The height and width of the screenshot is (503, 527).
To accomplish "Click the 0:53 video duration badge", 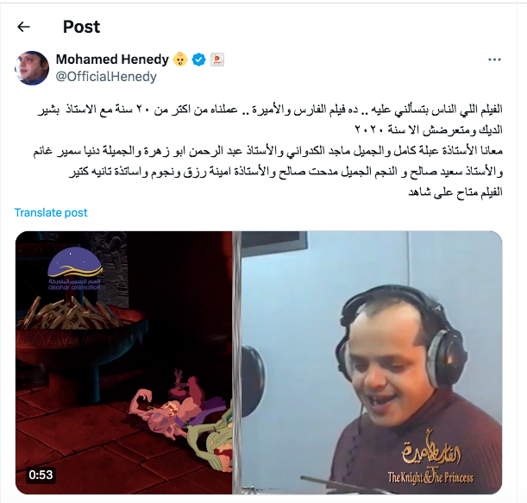I will (41, 475).
